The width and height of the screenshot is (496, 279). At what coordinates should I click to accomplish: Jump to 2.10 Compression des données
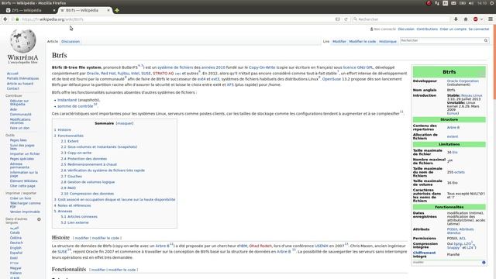click(x=88, y=194)
